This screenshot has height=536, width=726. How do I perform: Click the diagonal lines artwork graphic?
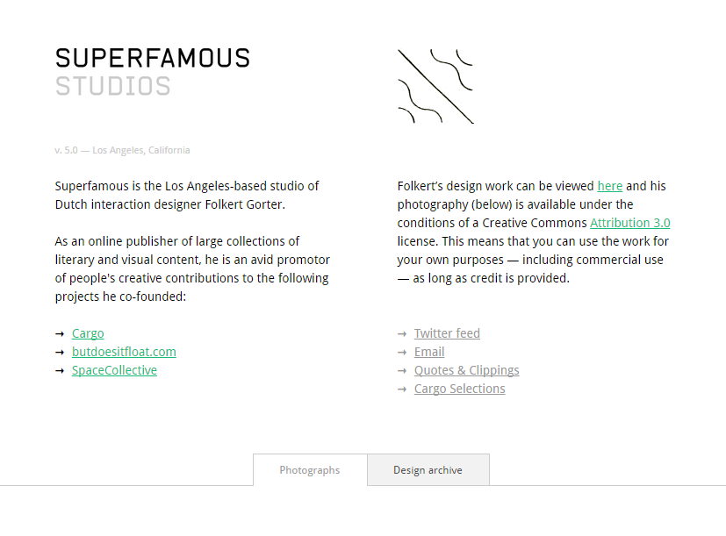(x=435, y=84)
